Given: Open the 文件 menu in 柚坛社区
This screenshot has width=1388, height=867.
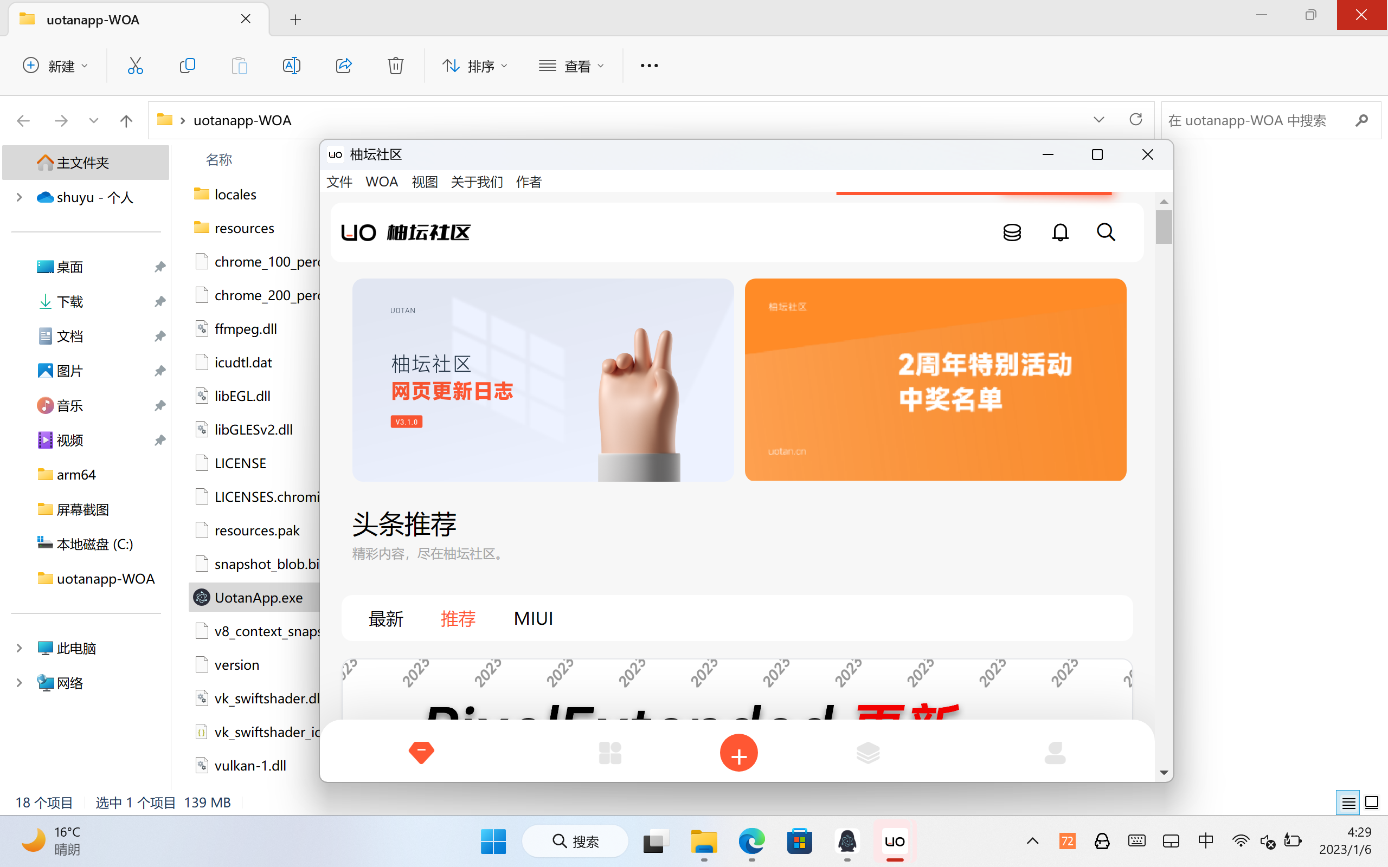Looking at the screenshot, I should [x=339, y=182].
